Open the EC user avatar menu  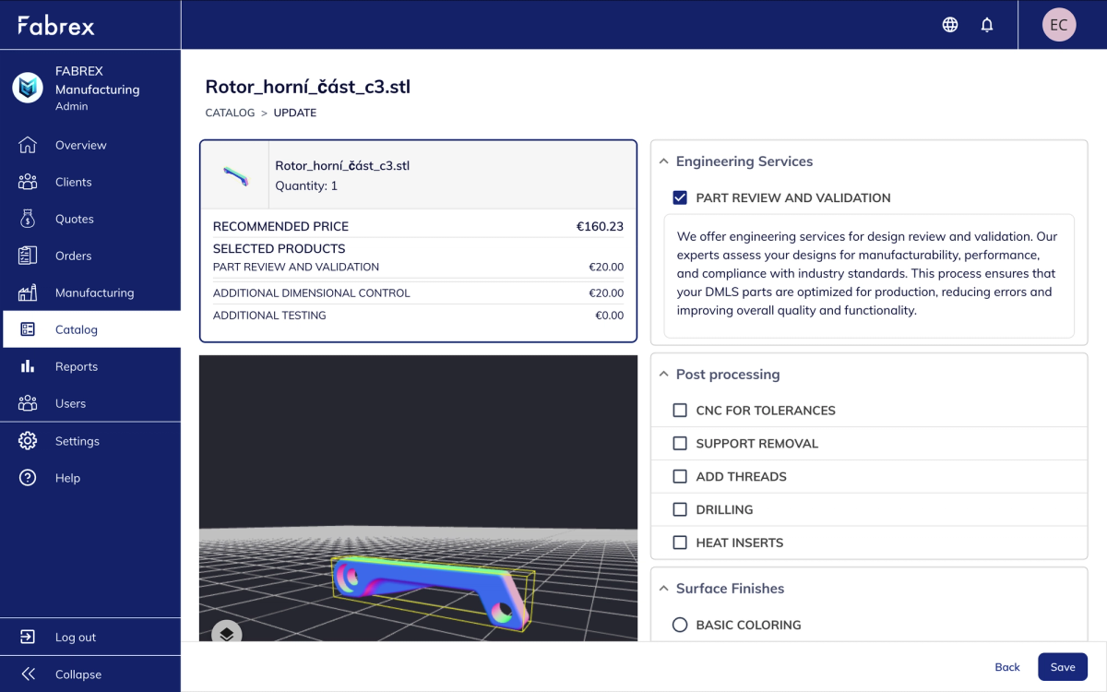(x=1059, y=25)
